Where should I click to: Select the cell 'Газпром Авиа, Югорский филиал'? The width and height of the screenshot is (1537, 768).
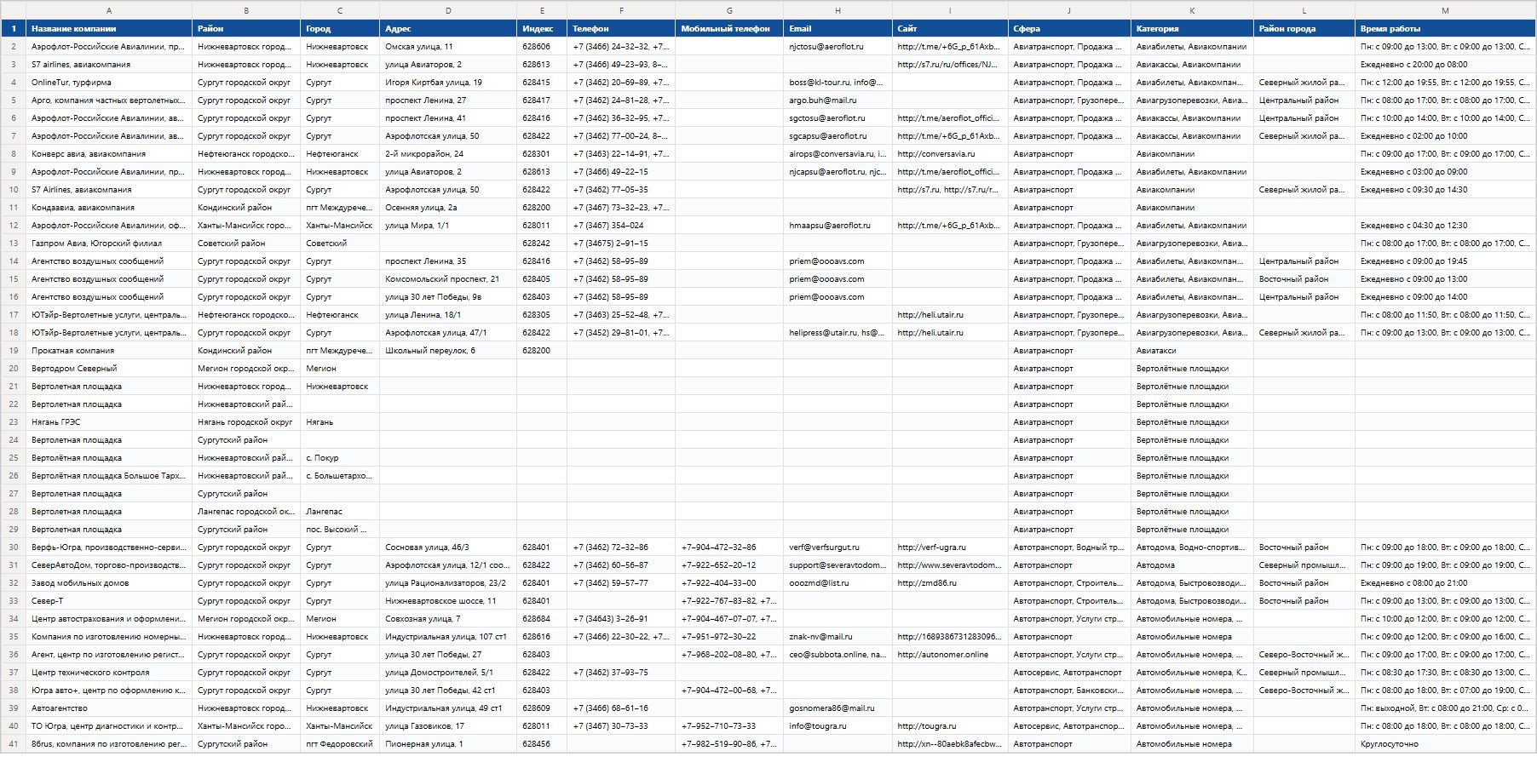click(109, 243)
